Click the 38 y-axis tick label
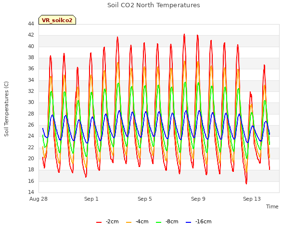The width and height of the screenshot is (308, 231). tap(31, 58)
